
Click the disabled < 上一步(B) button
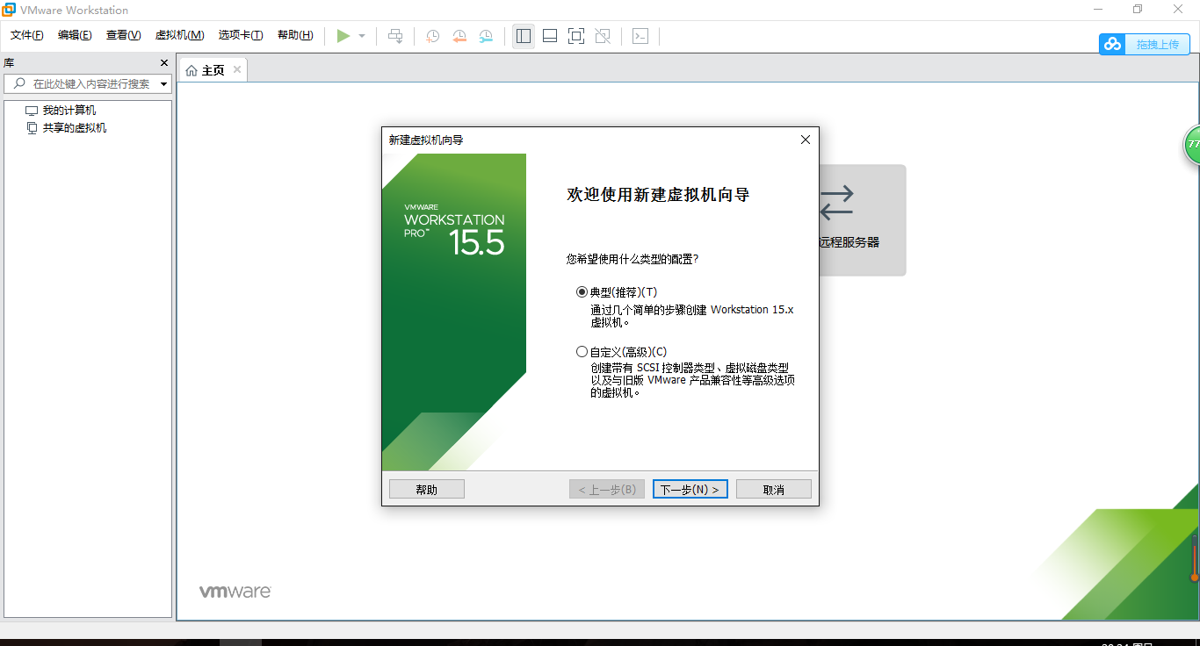point(607,489)
